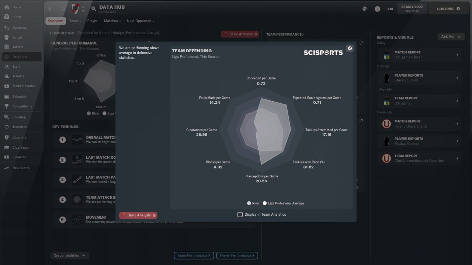Click the Team Performance heading link
Screen dimensions: 472x265
point(285,35)
